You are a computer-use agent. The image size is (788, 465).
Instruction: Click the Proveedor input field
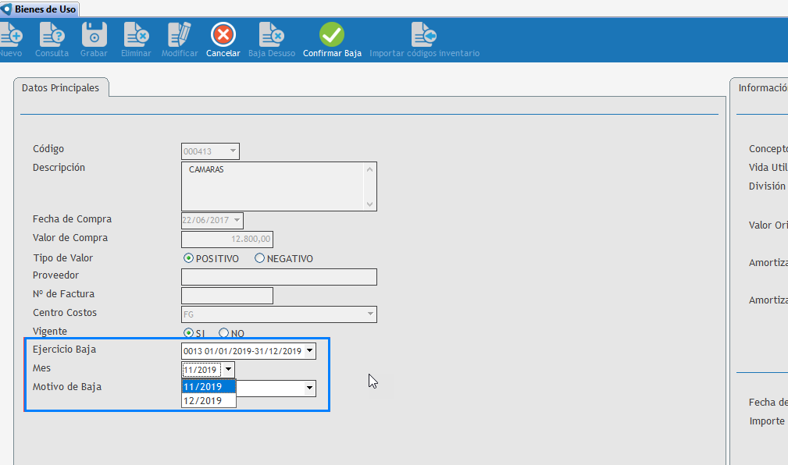279,277
